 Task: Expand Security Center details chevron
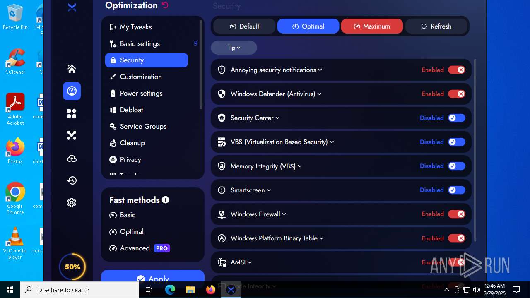[277, 118]
